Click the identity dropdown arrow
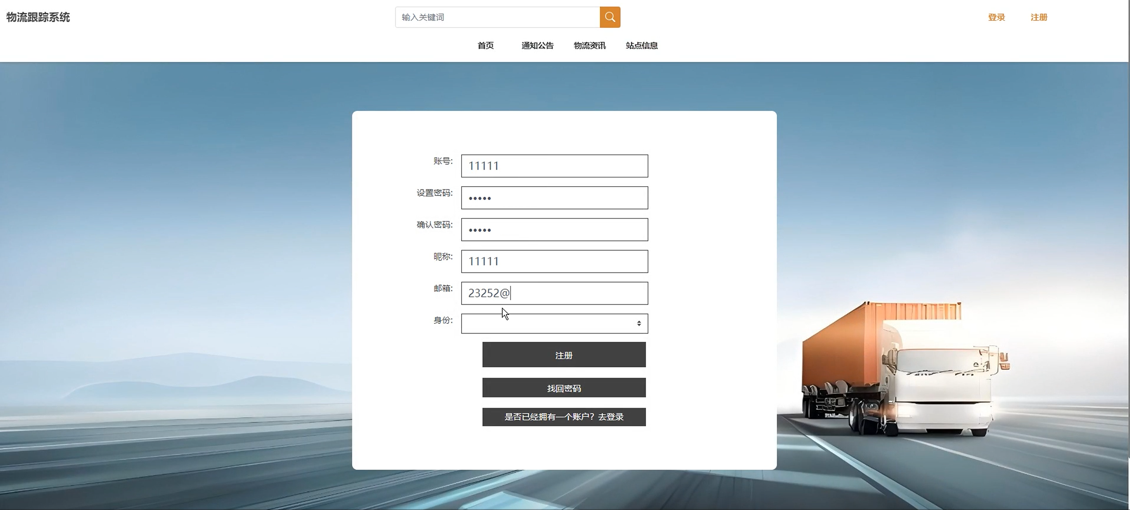The height and width of the screenshot is (510, 1130). tap(639, 323)
